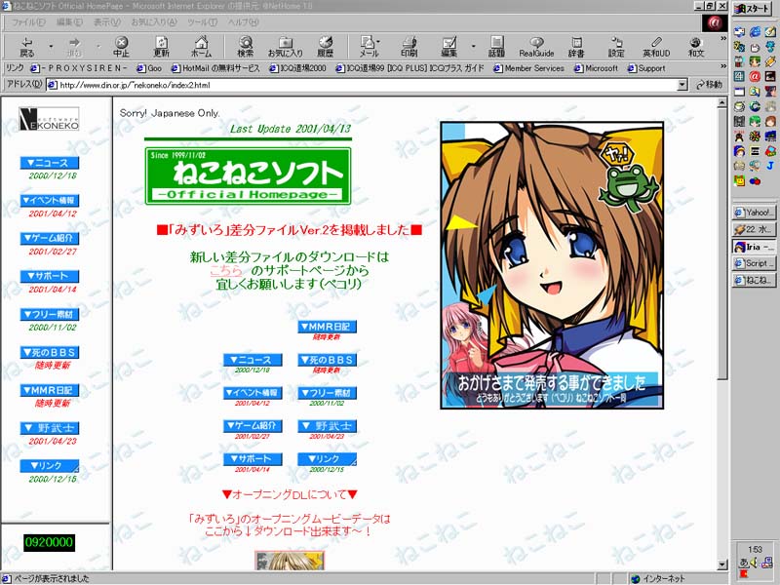Image resolution: width=780 pixels, height=585 pixels.
Task: Expand the back button history dropdown arrow
Action: (x=51, y=47)
